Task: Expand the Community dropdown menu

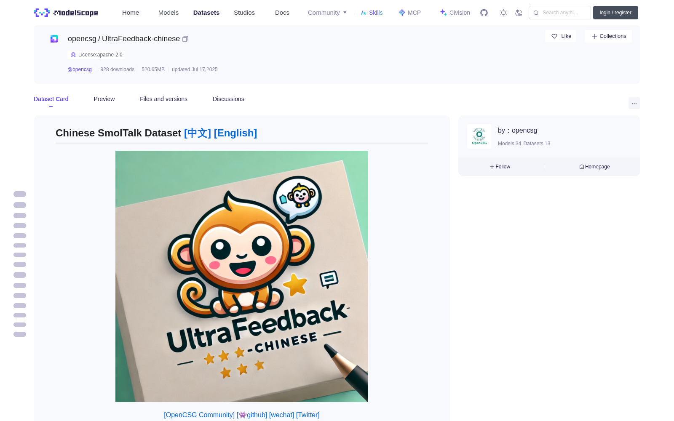Action: pos(327,13)
